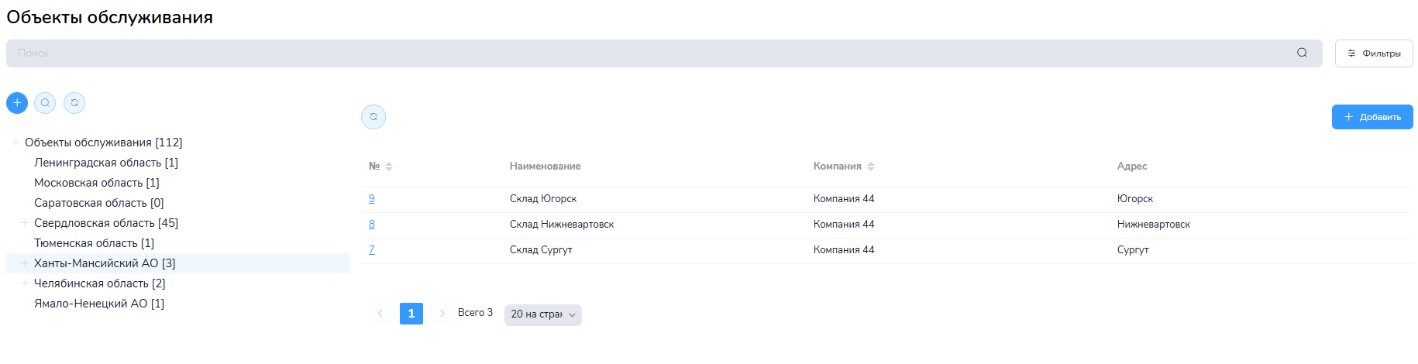
Task: Click the tree search magnifier icon
Action: tap(45, 103)
